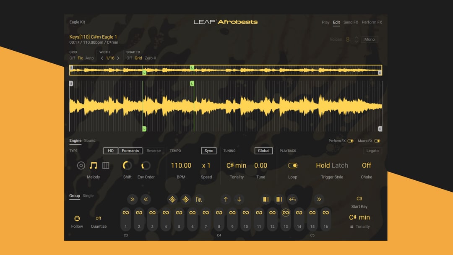Enable the Sync tempo button
The width and height of the screenshot is (453, 255).
click(208, 151)
